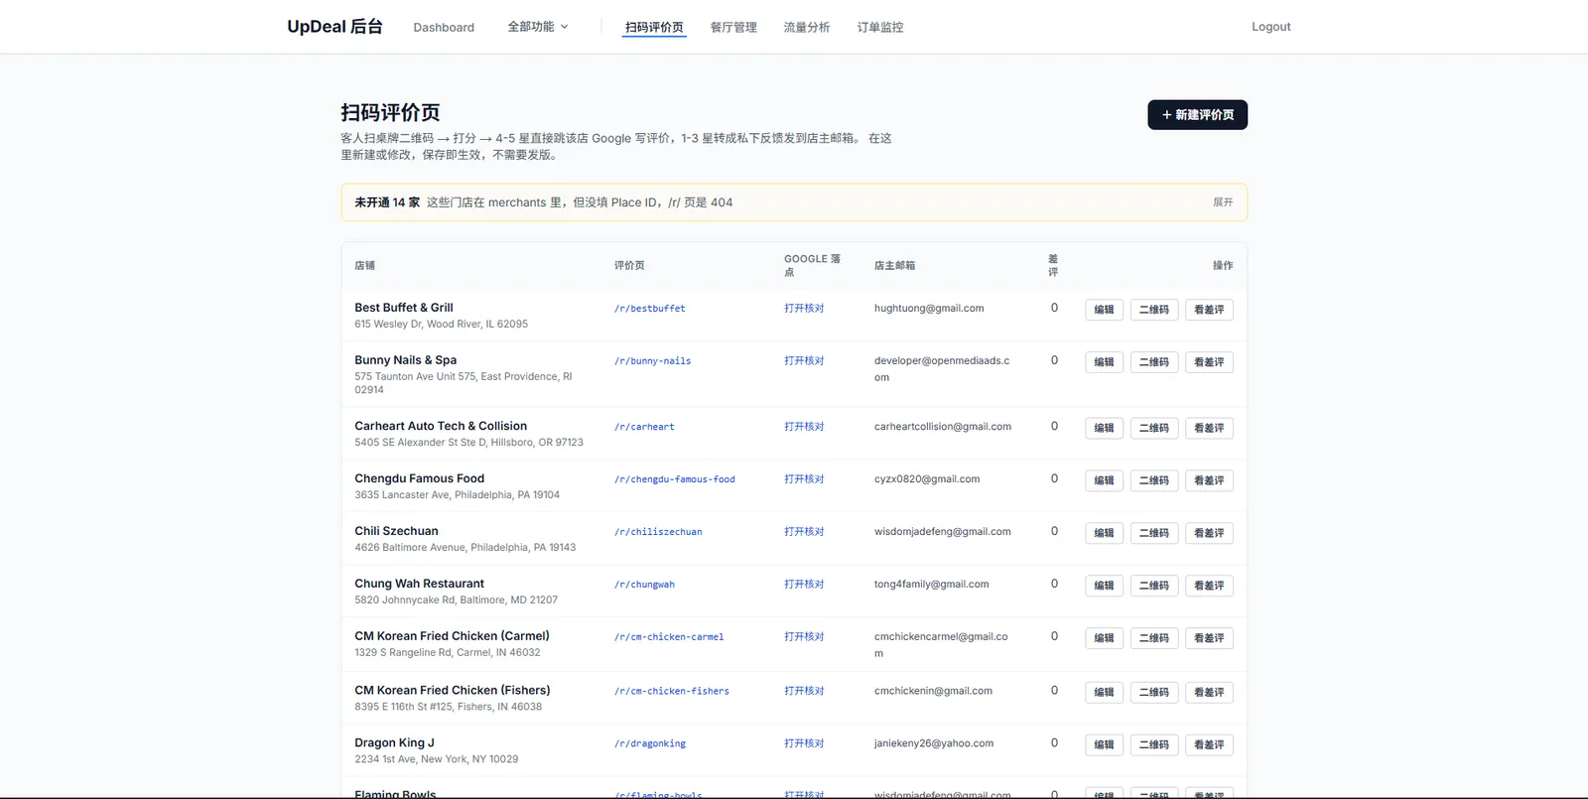Click 打开核对 for Best Buffet & Grill

(804, 309)
